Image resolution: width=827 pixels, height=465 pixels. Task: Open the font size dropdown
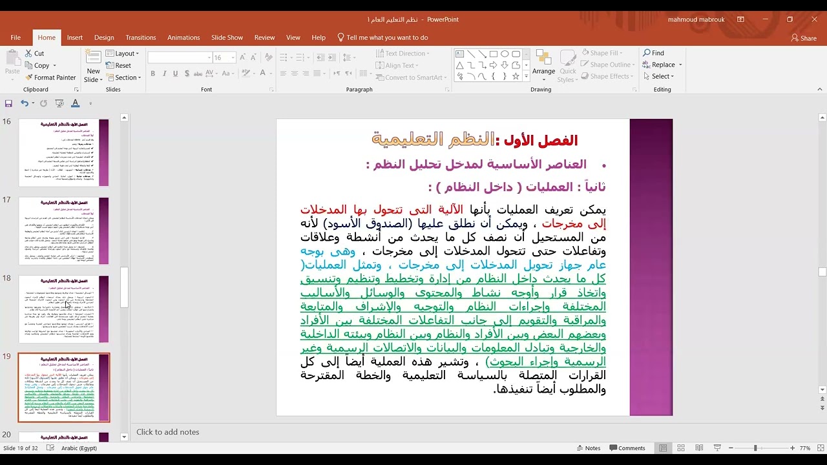tap(233, 57)
